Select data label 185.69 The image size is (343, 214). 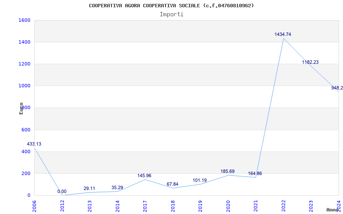click(228, 172)
